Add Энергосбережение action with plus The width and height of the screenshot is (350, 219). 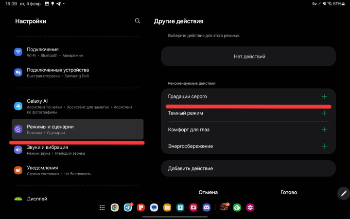click(x=324, y=146)
